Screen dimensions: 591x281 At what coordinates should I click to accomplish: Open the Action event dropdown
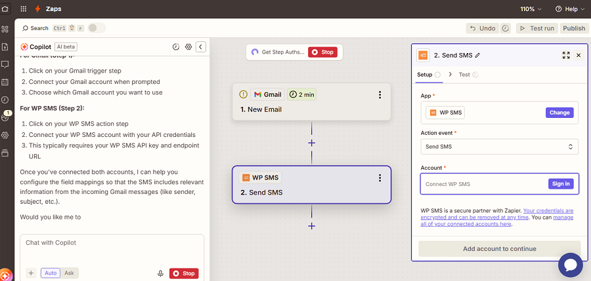click(x=499, y=147)
